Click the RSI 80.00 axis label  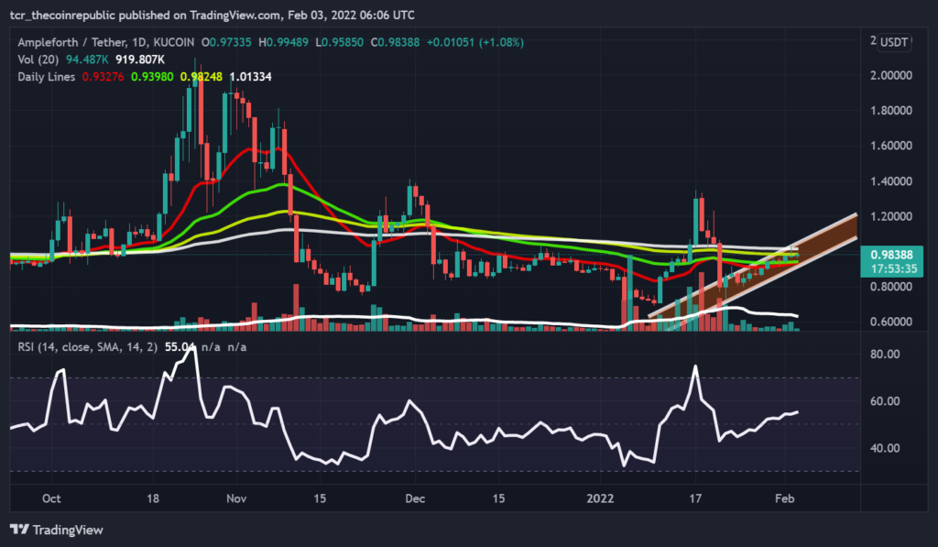click(x=885, y=355)
